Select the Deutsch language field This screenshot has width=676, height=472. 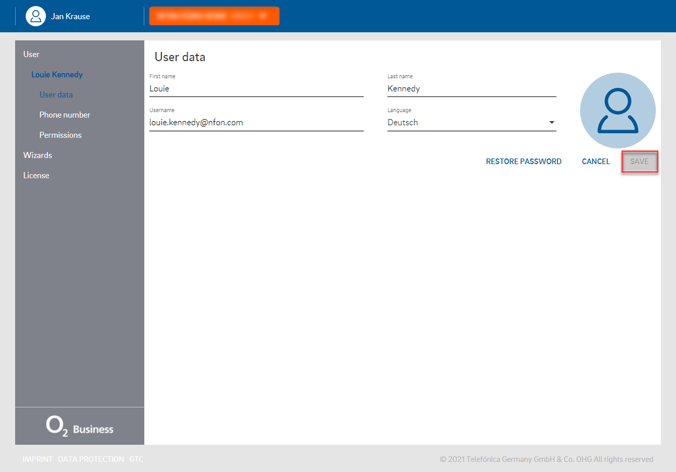(x=466, y=122)
